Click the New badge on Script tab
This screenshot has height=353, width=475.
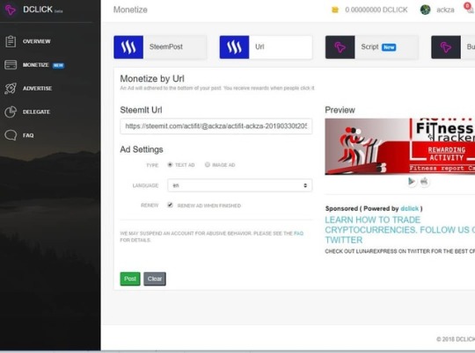click(389, 47)
